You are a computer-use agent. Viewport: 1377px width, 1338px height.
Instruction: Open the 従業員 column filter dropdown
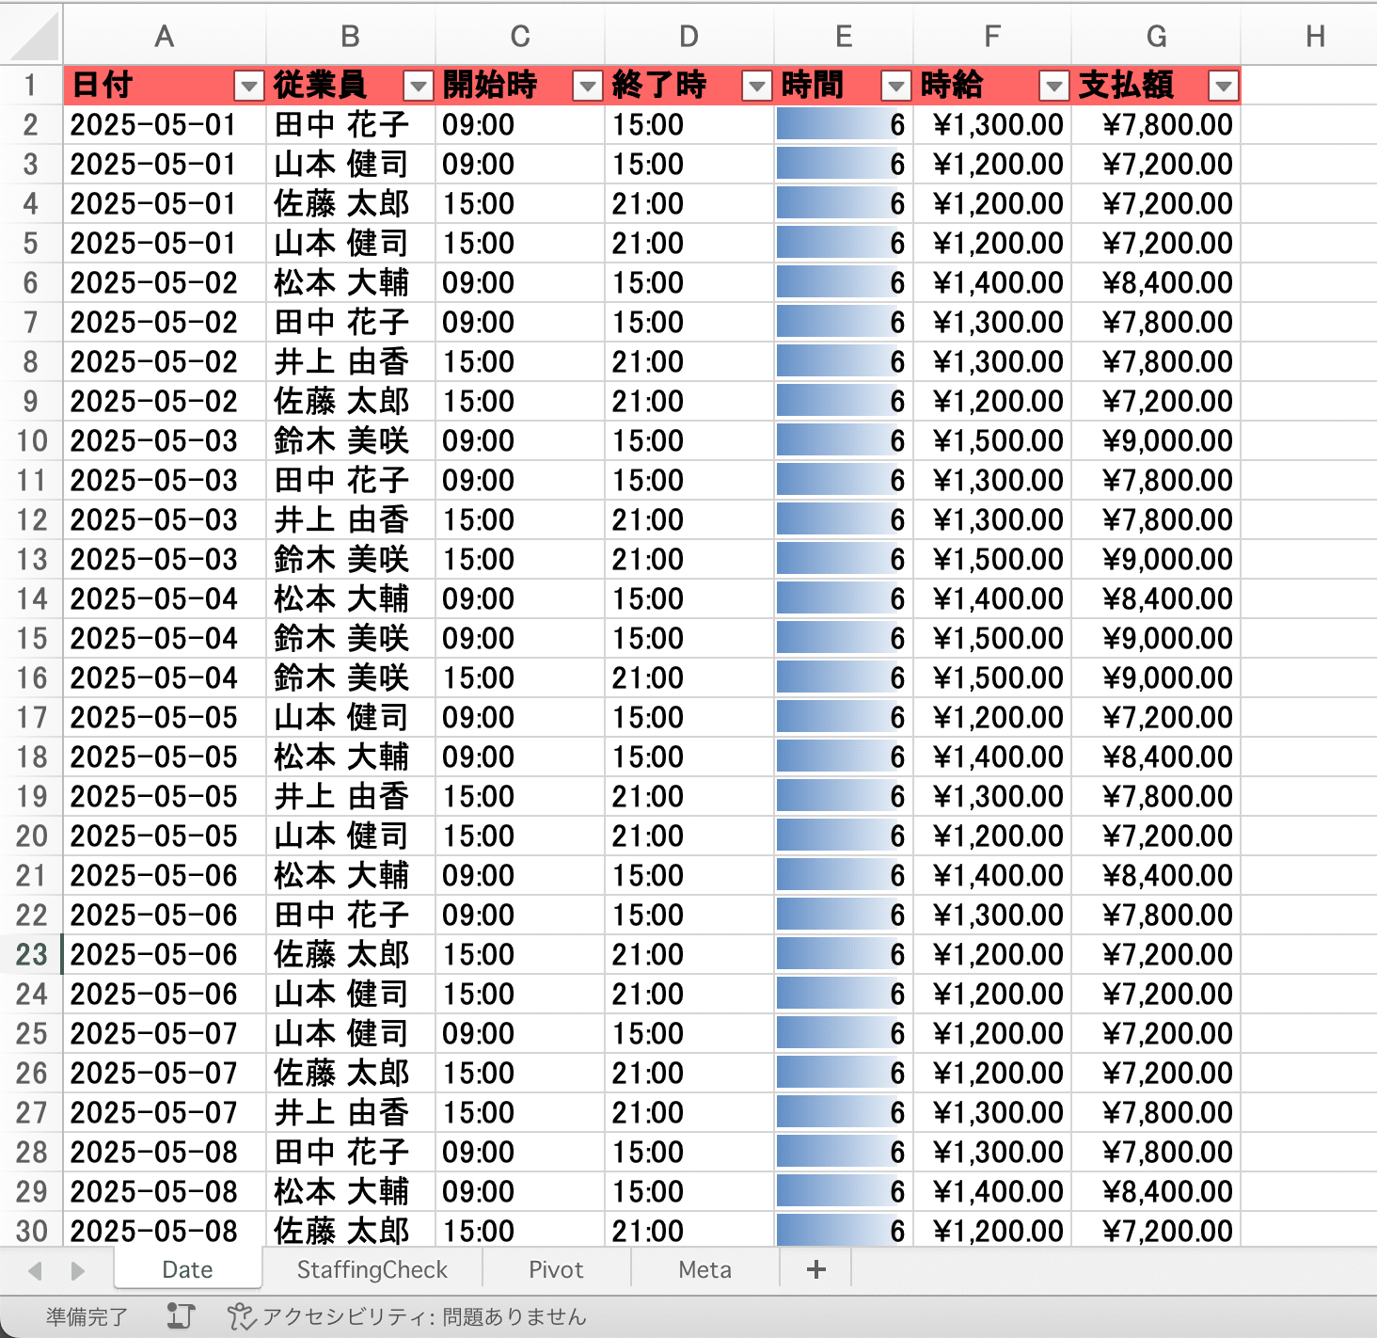(x=418, y=86)
